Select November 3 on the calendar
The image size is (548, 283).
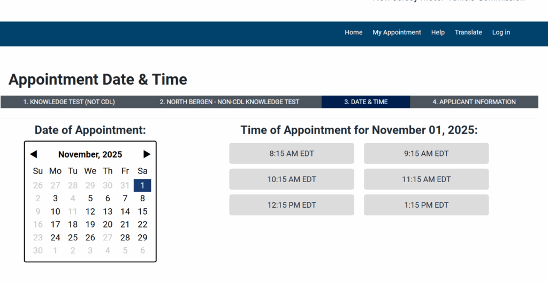click(x=55, y=199)
